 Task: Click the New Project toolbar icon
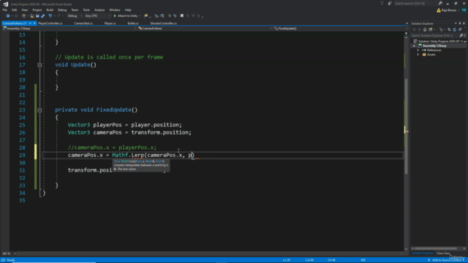click(x=24, y=16)
